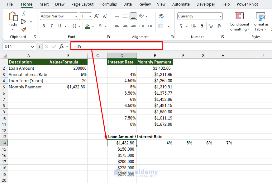Screen dimensions: 272x183
Task: Click the Paste clipboard icon
Action: [x=13, y=16]
